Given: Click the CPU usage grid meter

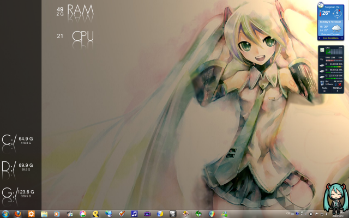Looking at the screenshot, I should tap(334, 52).
